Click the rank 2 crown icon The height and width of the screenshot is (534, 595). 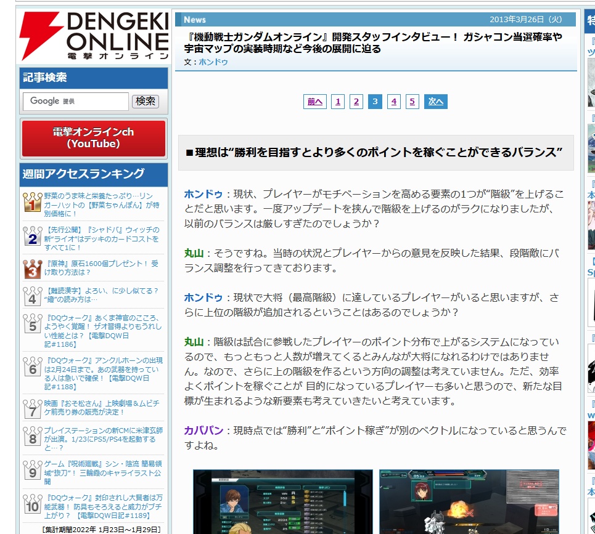coord(32,236)
